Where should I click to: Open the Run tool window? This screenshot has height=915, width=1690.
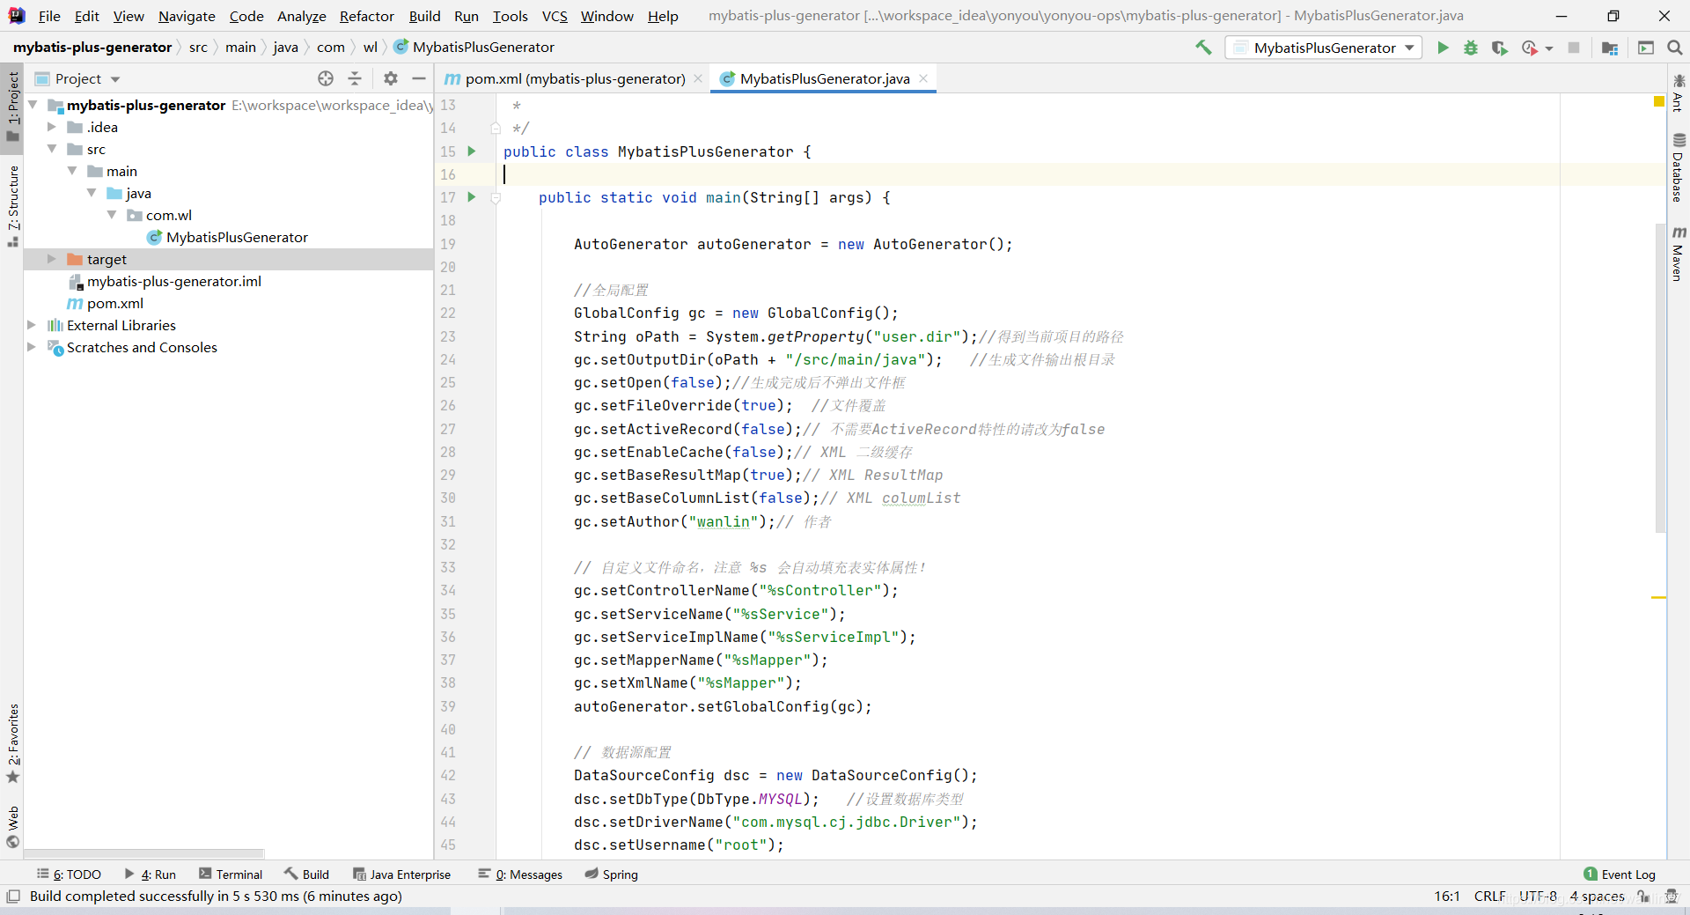click(151, 874)
